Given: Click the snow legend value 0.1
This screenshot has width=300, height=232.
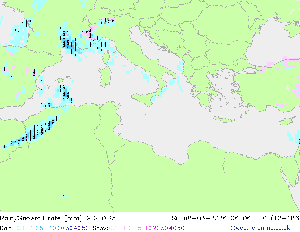Looking at the screenshot, I should tap(113, 228).
